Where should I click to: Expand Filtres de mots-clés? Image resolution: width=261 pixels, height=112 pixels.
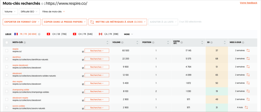pos(54,12)
